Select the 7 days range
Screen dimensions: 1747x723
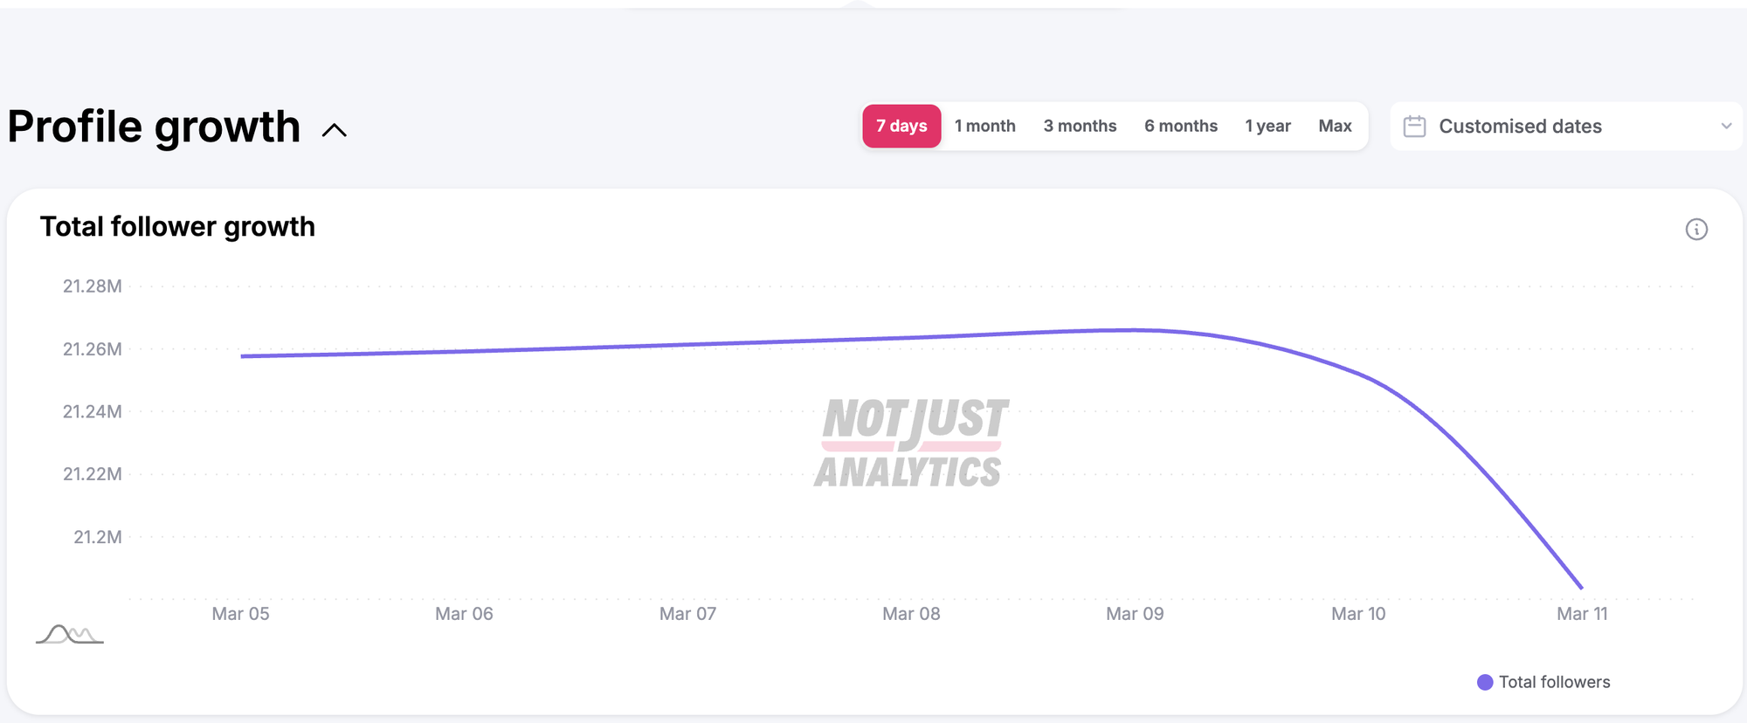coord(901,127)
